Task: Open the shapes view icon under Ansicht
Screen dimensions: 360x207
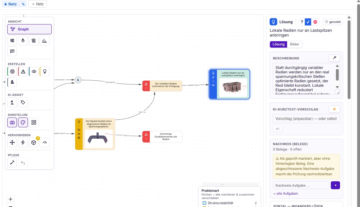Action: (x=34, y=40)
